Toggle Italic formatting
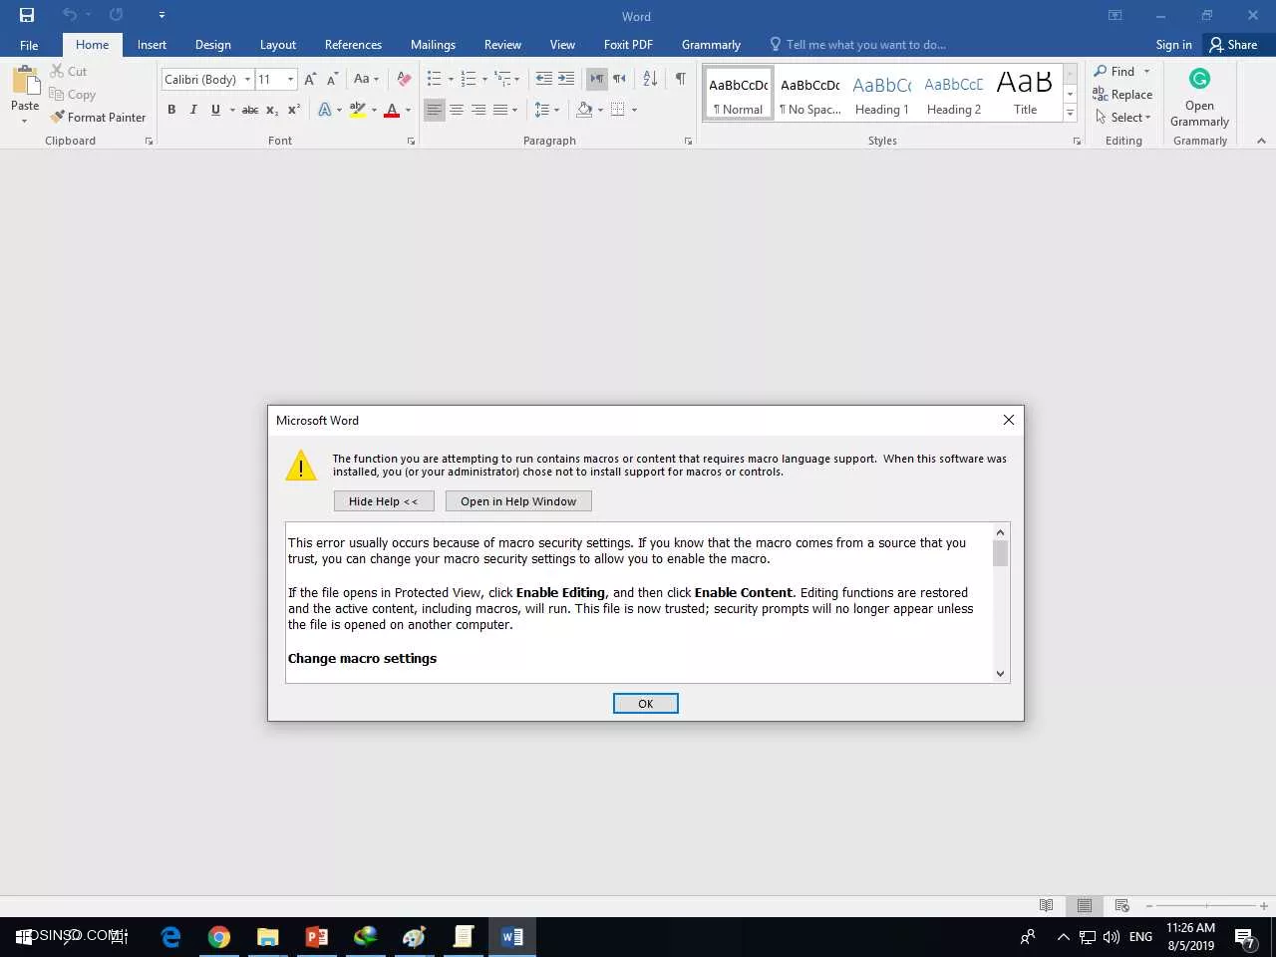1276x957 pixels. click(x=193, y=110)
